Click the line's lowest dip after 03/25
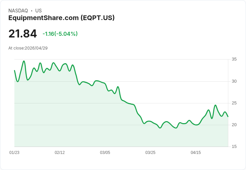This screenshot has height=170, width=246. click(x=160, y=128)
